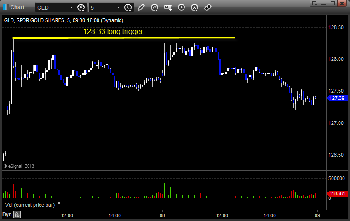Click the 118381 volume value marker
This screenshot has width=350, height=221.
337,193
